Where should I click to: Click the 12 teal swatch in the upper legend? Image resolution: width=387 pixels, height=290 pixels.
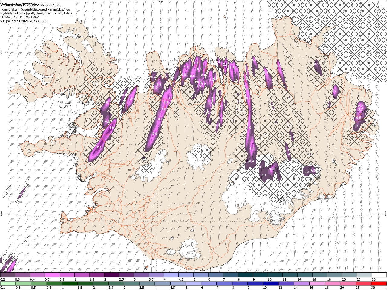(x=290, y=275)
